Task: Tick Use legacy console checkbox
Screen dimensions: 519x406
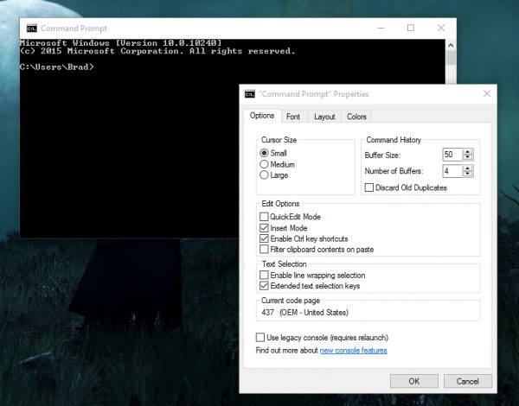Action: [260, 338]
